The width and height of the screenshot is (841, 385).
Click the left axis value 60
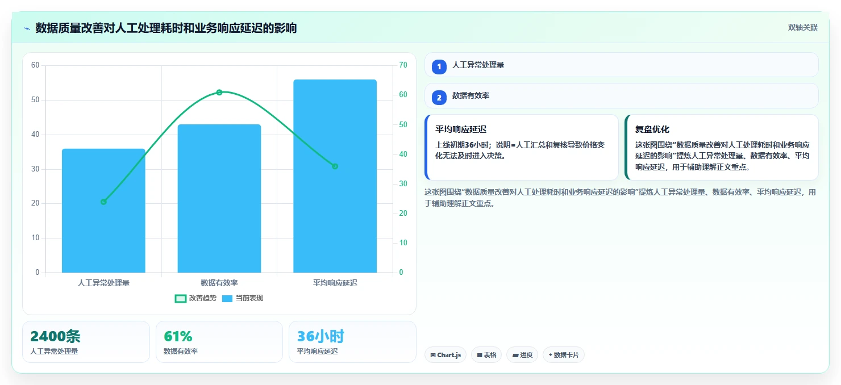pos(35,65)
